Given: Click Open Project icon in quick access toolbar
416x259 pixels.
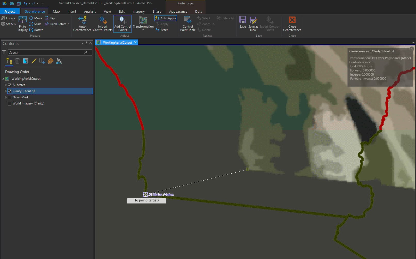Looking at the screenshot, I should click(12, 4).
